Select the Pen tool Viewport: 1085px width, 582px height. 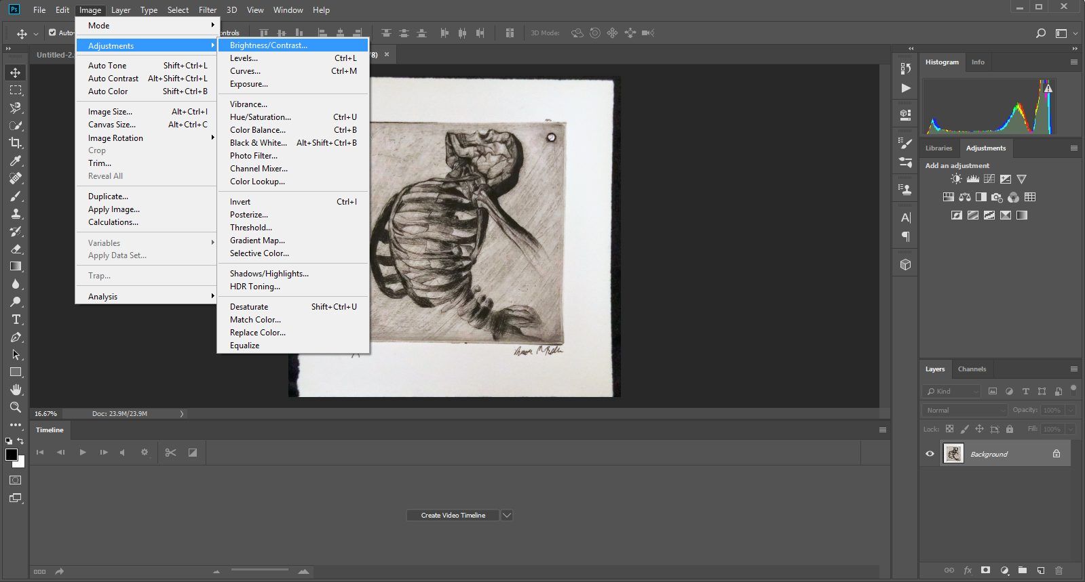[x=16, y=337]
